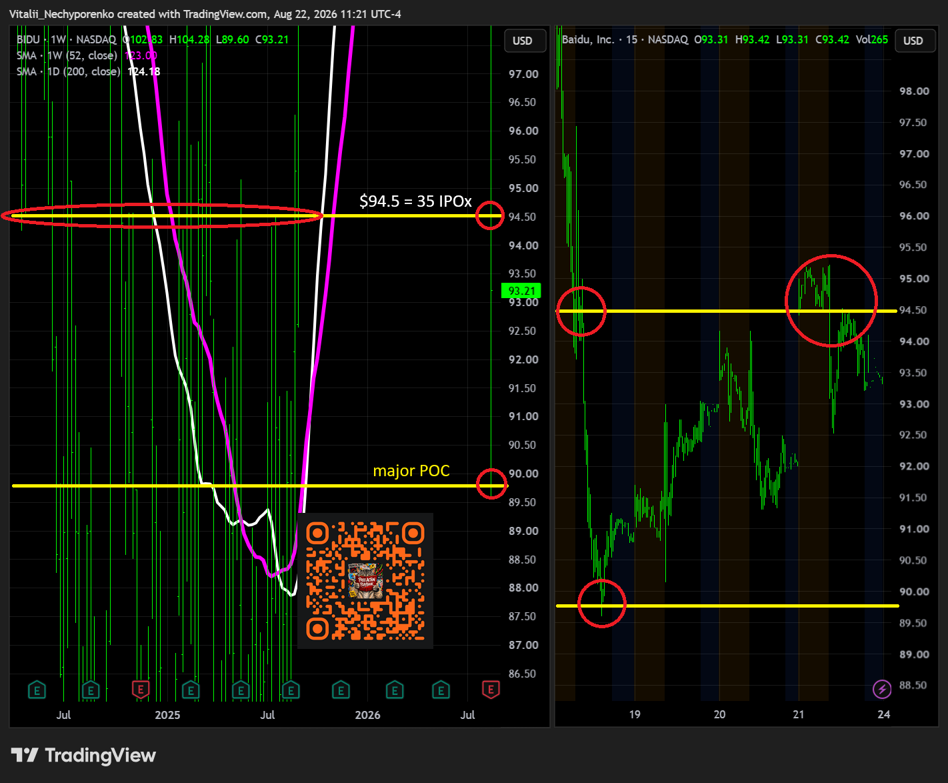Viewport: 948px width, 783px height.
Task: Click the first earnings marker on the weekly chart
Action: click(37, 690)
